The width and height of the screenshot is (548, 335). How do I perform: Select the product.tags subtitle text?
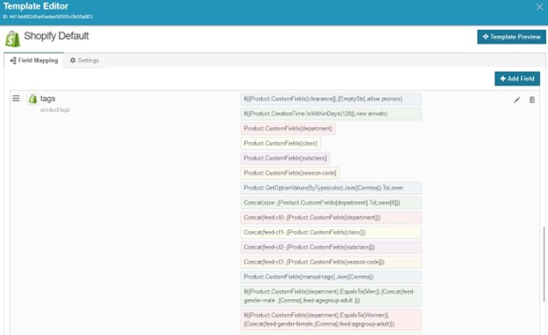click(x=55, y=110)
